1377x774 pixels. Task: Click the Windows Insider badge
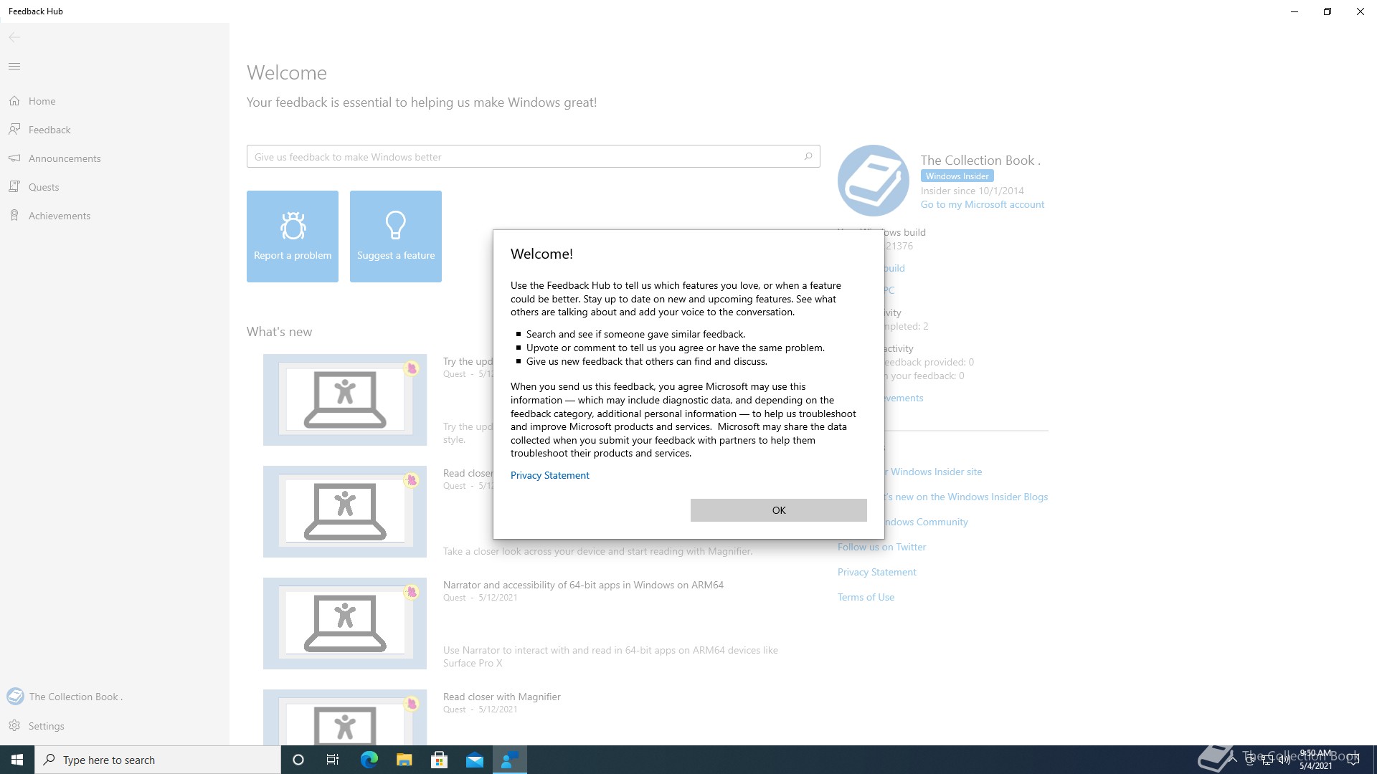point(957,176)
